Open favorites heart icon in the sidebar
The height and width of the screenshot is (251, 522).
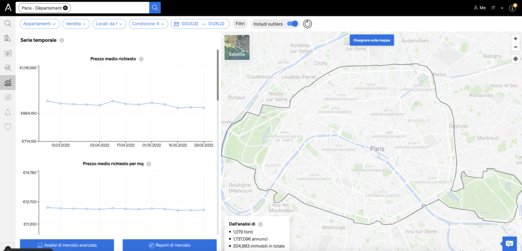(8, 127)
